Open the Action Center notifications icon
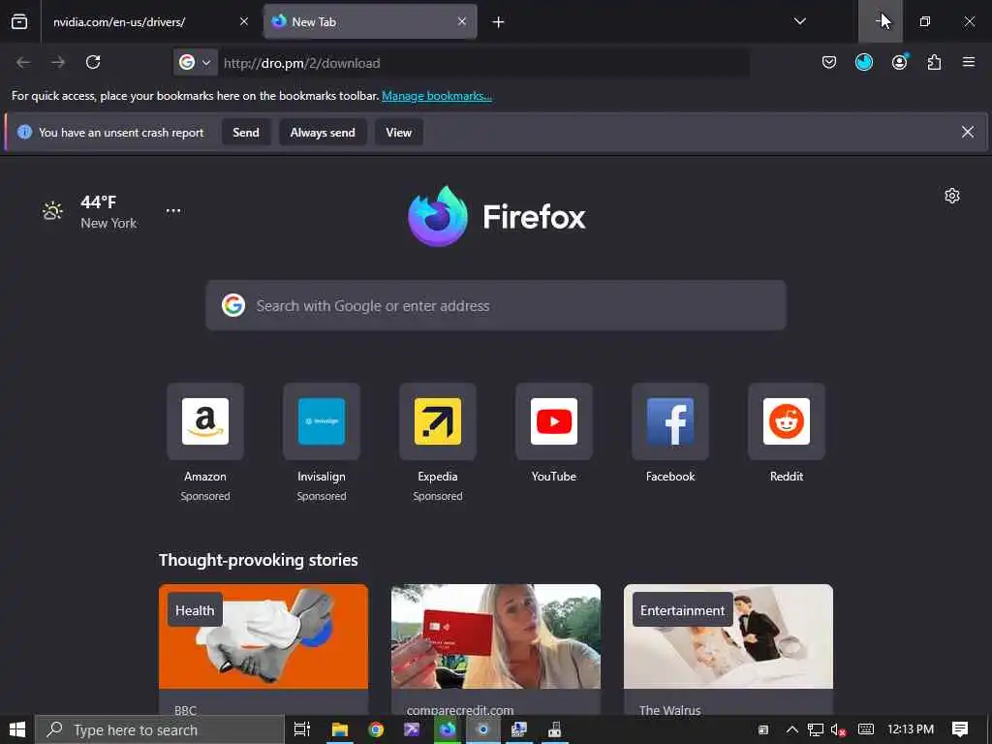992x744 pixels. (960, 729)
